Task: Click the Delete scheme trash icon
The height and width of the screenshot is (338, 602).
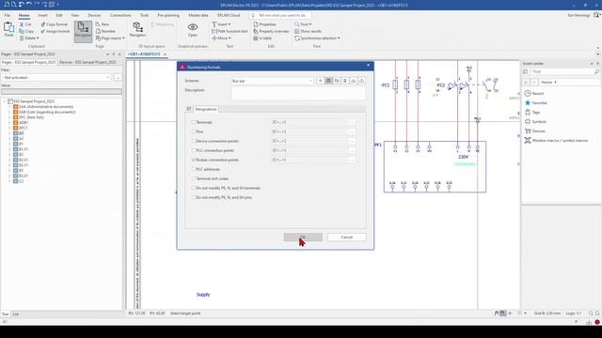Action: point(345,81)
